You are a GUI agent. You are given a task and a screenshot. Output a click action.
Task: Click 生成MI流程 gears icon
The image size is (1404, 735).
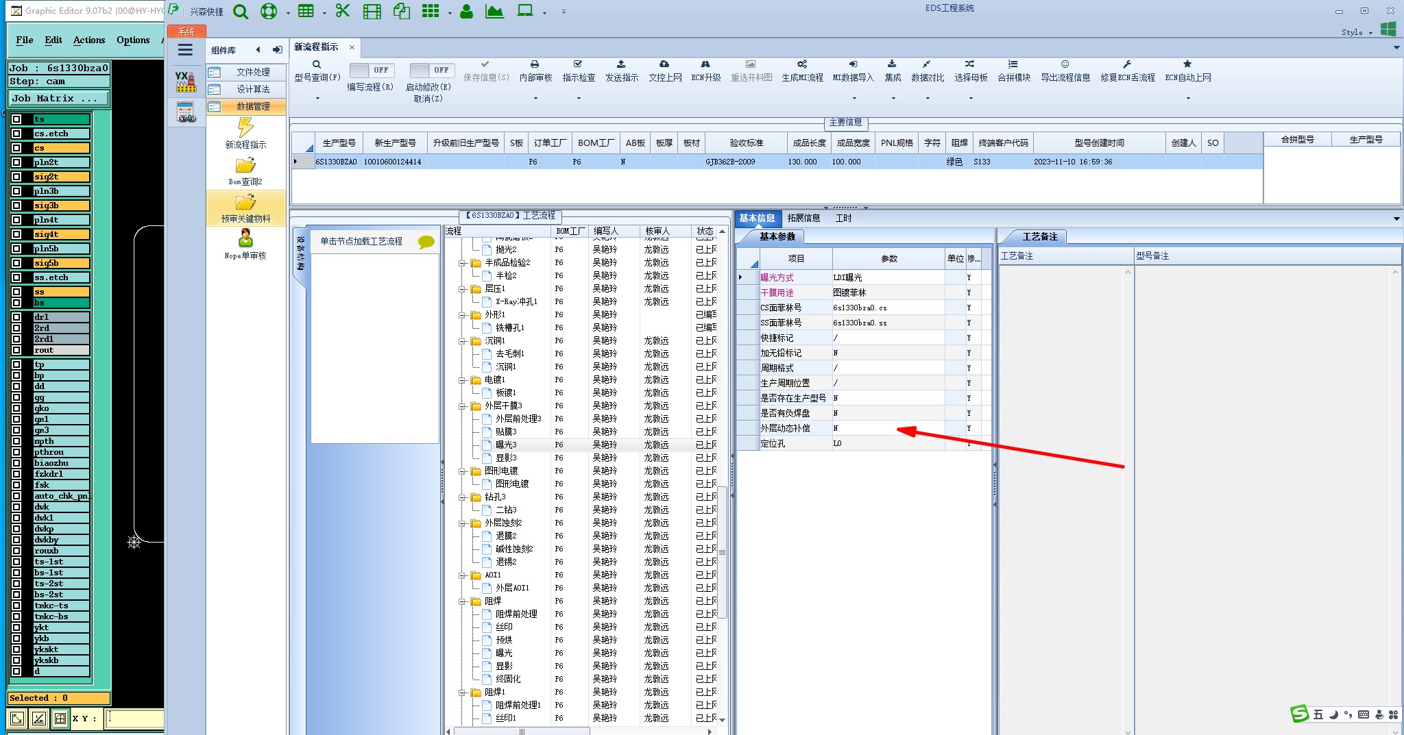click(x=802, y=64)
